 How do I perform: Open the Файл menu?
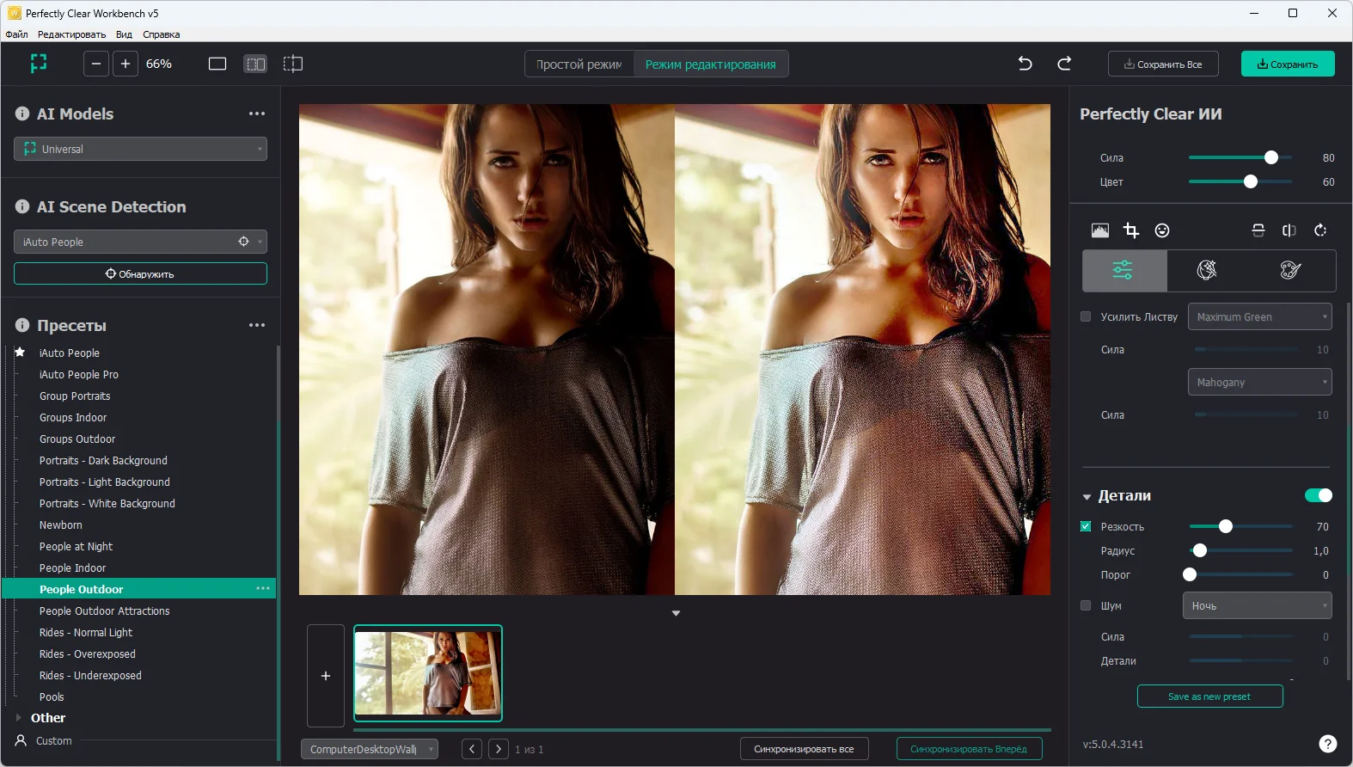pyautogui.click(x=16, y=34)
